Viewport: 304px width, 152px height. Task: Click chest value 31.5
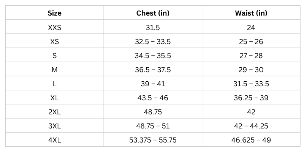click(153, 28)
